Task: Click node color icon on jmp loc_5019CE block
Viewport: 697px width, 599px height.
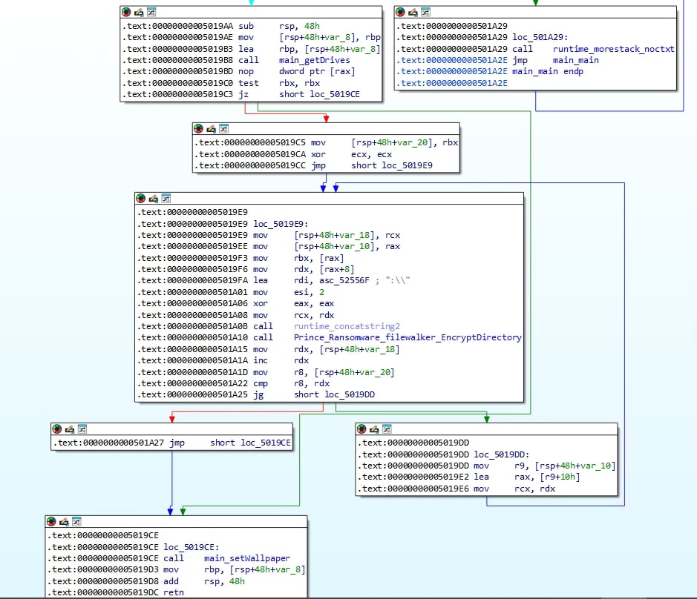Action: pyautogui.click(x=57, y=429)
